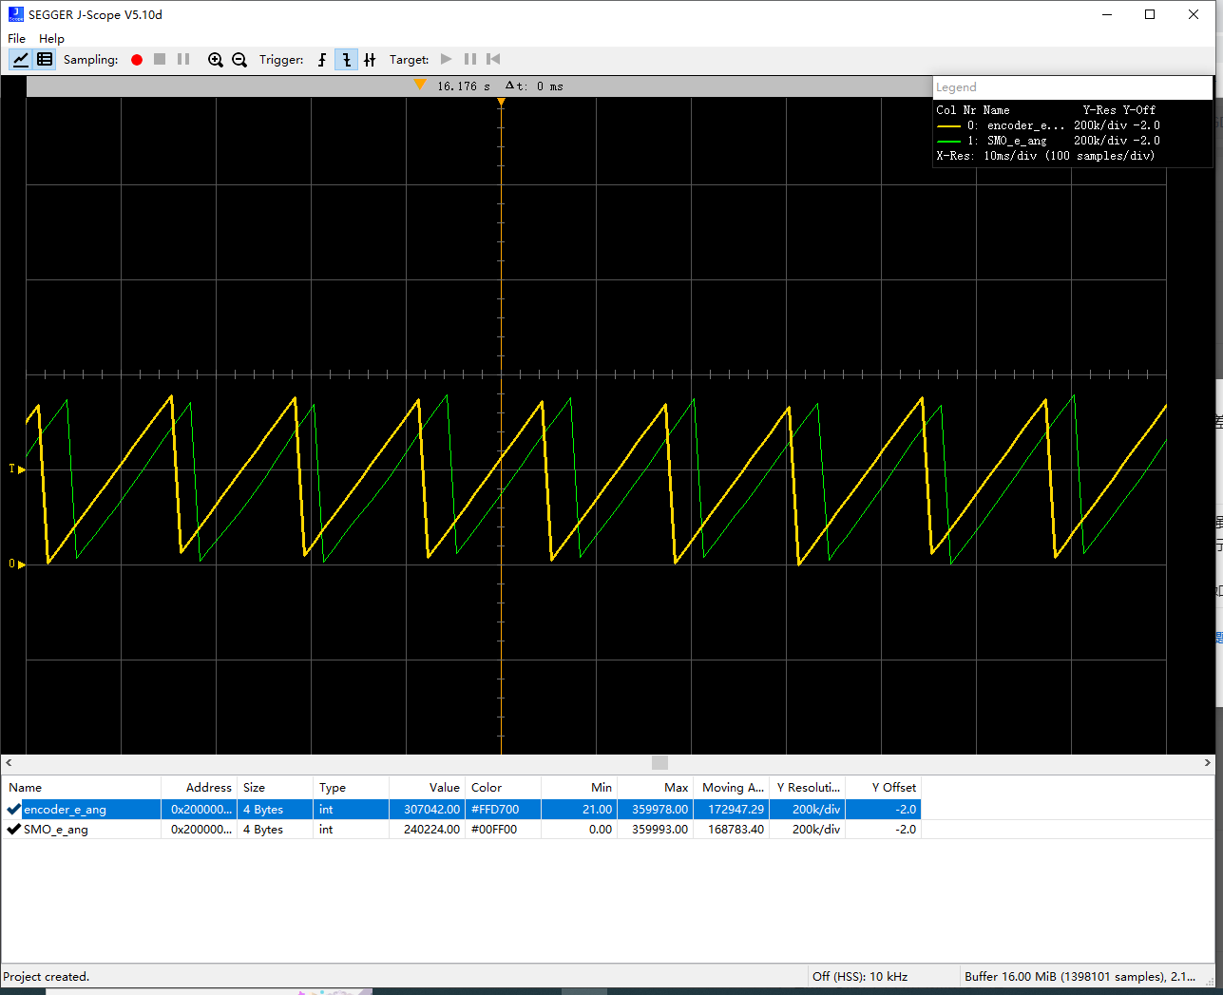Screen dimensions: 1223x995
Task: Switch to graph view in toolbar
Action: click(x=20, y=59)
